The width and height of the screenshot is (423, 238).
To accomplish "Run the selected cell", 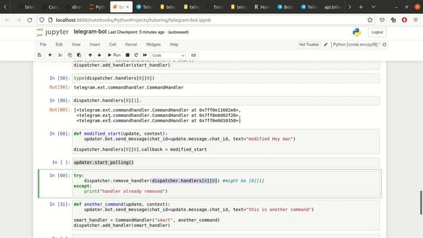I will click(114, 56).
